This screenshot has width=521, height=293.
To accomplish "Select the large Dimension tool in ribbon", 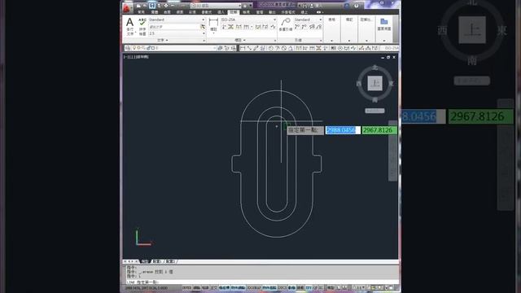I will click(x=213, y=22).
